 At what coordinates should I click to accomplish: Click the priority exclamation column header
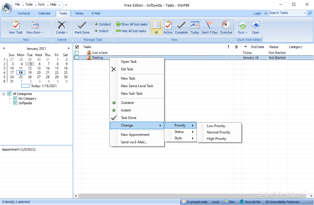click(x=229, y=47)
